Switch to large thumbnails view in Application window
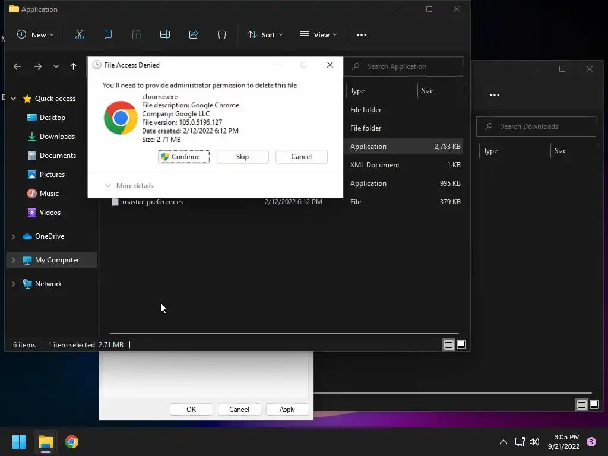This screenshot has width=608, height=456. [461, 344]
